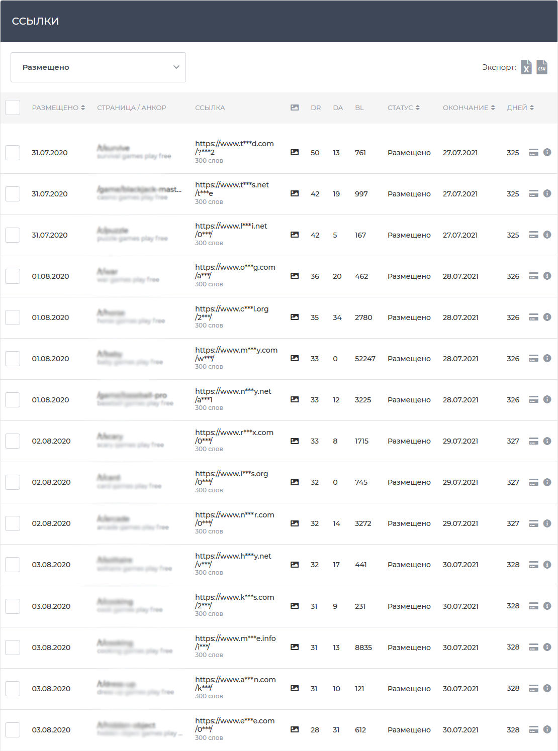Sort table by Статус column
558x751 pixels.
pyautogui.click(x=403, y=108)
